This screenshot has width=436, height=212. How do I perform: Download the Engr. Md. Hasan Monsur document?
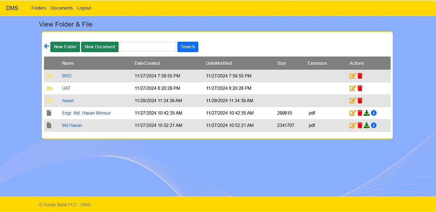[367, 113]
